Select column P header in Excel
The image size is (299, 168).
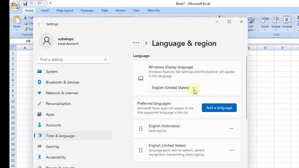click(282, 48)
